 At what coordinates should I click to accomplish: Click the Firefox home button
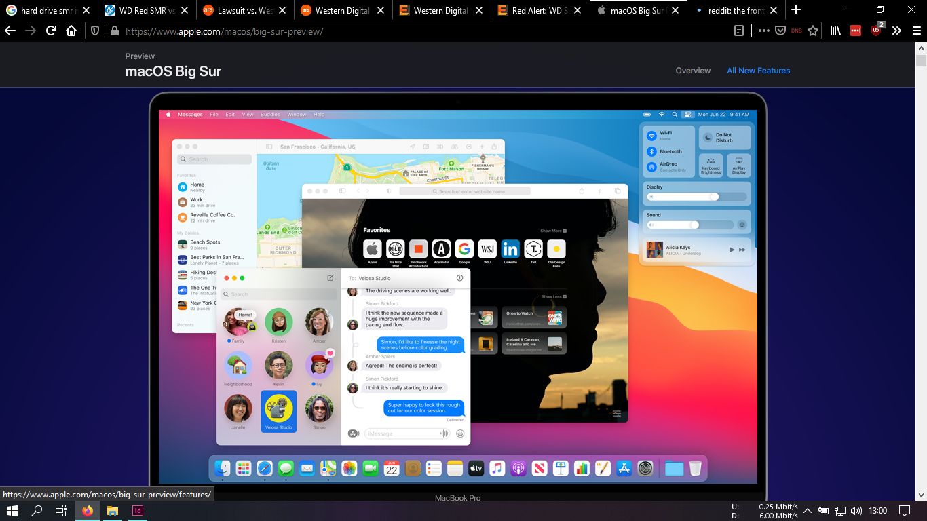71,31
